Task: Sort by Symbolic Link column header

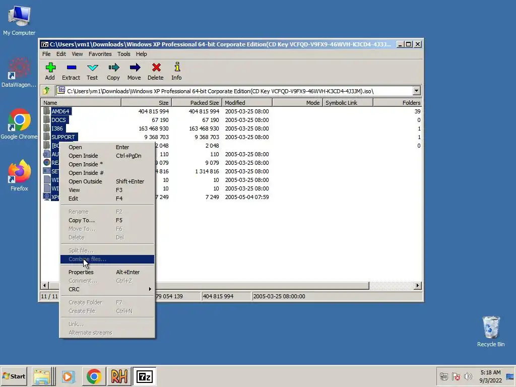Action: coord(348,103)
